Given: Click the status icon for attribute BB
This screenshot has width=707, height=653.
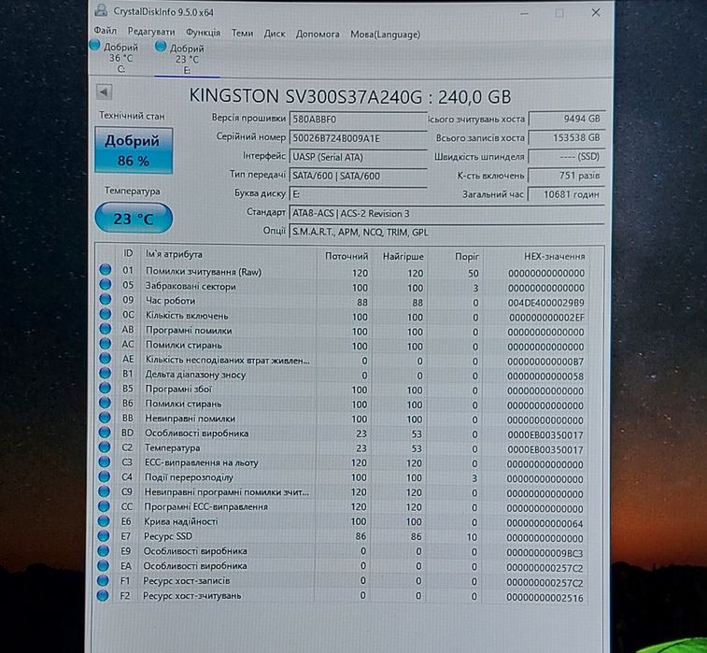Looking at the screenshot, I should pyautogui.click(x=105, y=418).
